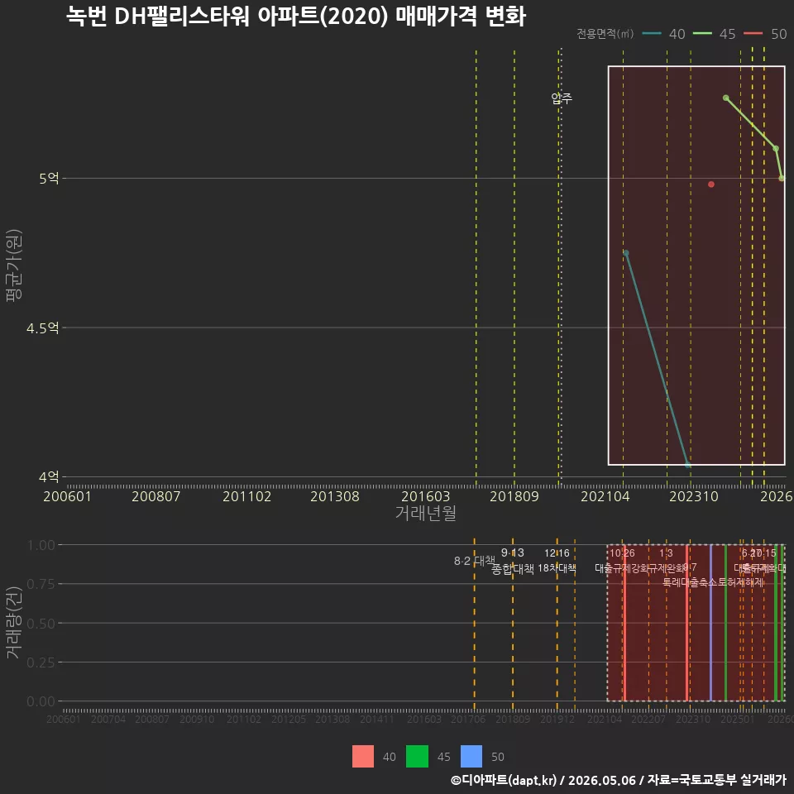
Task: Click the 4.5억 y-axis label
Action: click(42, 328)
